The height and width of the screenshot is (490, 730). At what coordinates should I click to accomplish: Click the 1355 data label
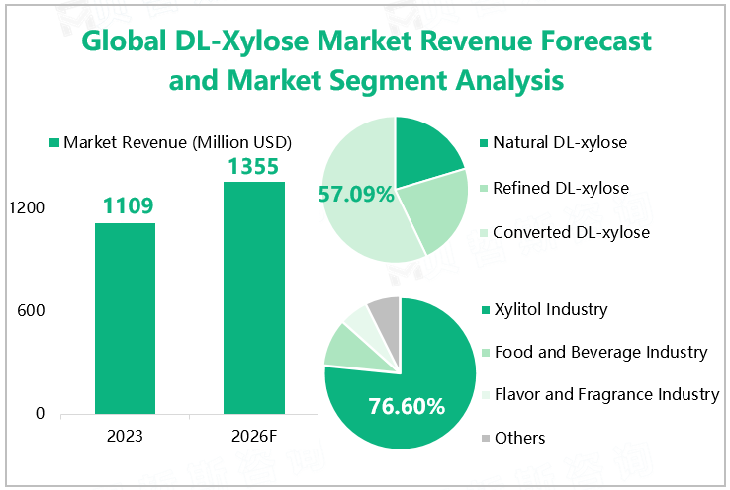coord(254,165)
